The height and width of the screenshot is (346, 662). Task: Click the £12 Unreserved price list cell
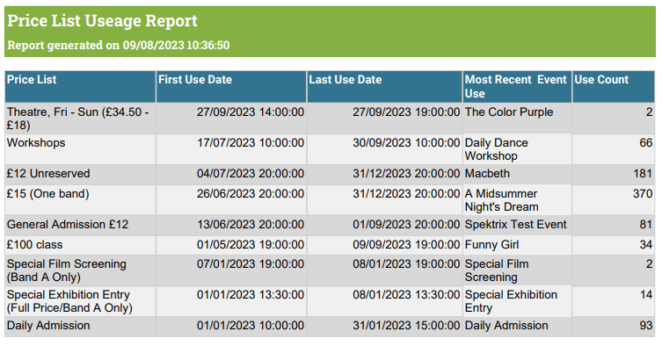pos(80,174)
